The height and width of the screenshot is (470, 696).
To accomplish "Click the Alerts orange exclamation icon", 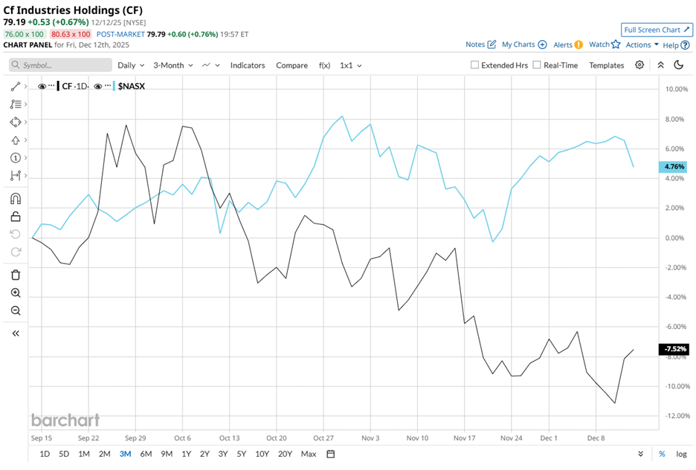I will 579,45.
